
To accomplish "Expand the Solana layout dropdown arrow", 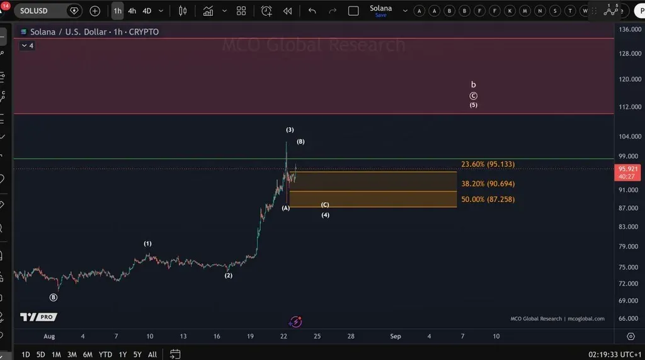I will (405, 11).
